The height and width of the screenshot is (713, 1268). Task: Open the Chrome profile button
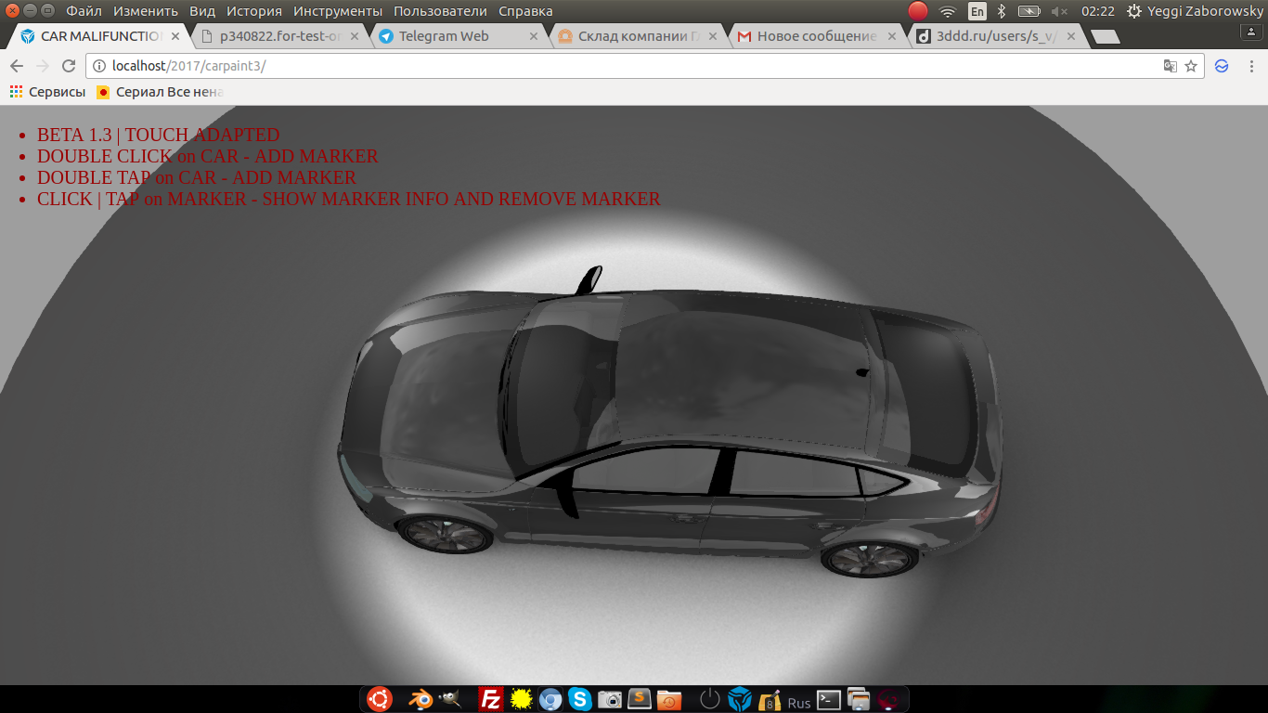(1252, 31)
